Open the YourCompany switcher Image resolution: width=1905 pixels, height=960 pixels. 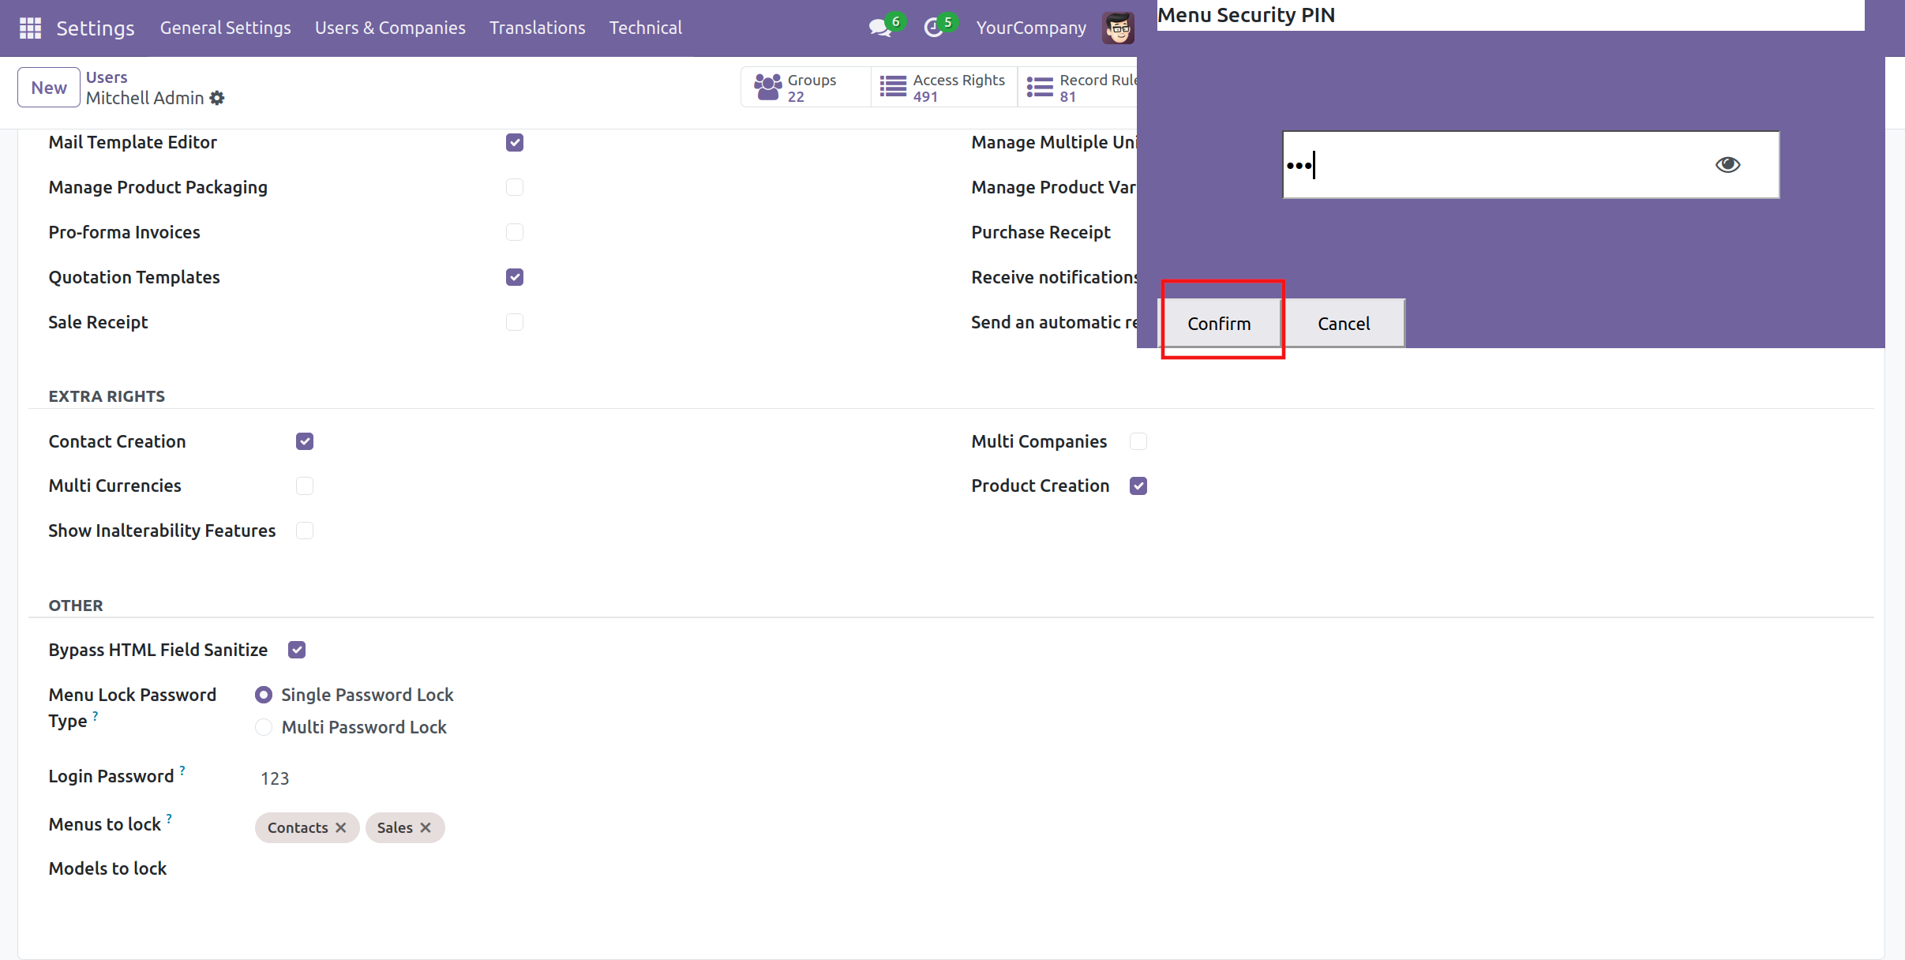pyautogui.click(x=1031, y=28)
